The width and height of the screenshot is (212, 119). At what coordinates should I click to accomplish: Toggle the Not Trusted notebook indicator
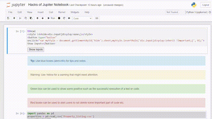[172, 12]
